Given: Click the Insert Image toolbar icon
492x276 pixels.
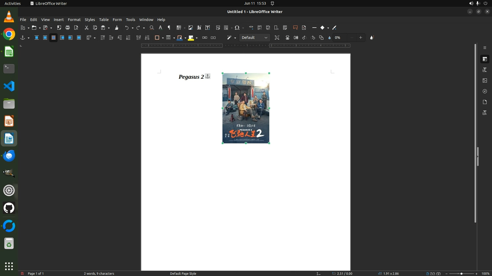Looking at the screenshot, I should coord(190,28).
